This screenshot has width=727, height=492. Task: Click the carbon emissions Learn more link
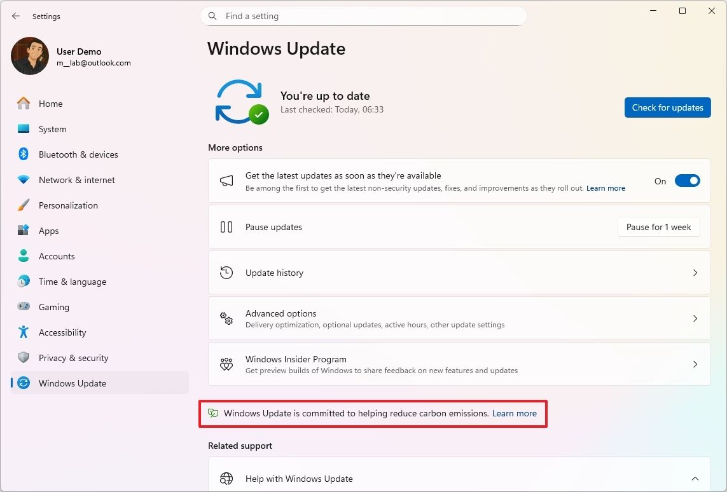click(x=515, y=413)
